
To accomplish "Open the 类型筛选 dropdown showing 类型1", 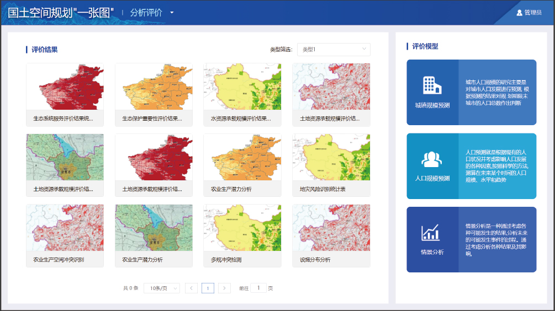I will point(334,50).
